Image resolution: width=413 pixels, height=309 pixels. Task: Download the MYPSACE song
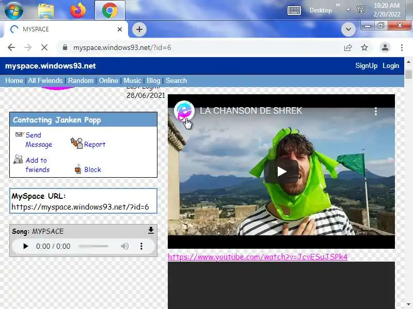pyautogui.click(x=151, y=230)
